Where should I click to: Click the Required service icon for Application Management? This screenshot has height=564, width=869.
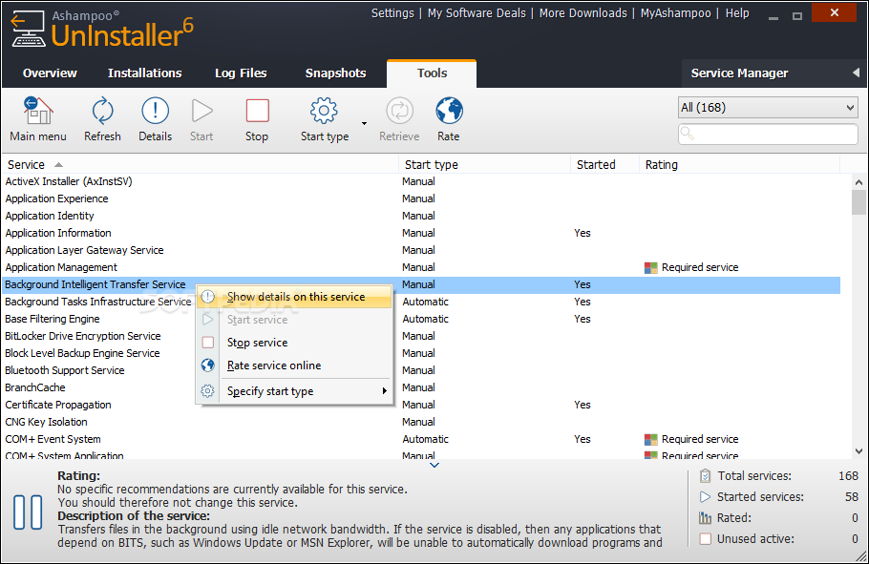650,267
